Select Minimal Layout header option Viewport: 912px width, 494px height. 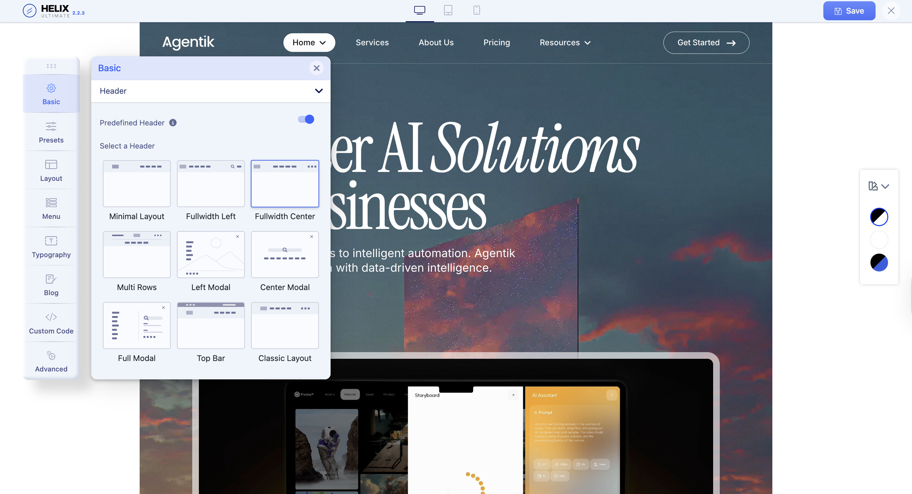tap(137, 184)
